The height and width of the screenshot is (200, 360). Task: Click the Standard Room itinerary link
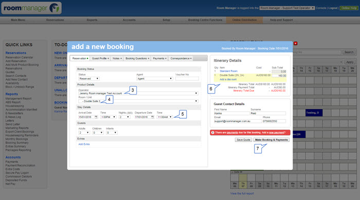tap(228, 71)
